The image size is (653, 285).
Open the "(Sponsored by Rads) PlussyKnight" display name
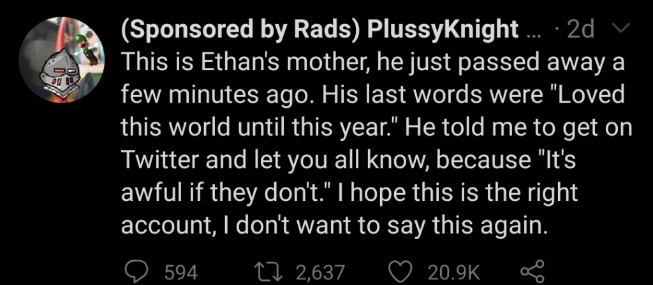pyautogui.click(x=320, y=29)
